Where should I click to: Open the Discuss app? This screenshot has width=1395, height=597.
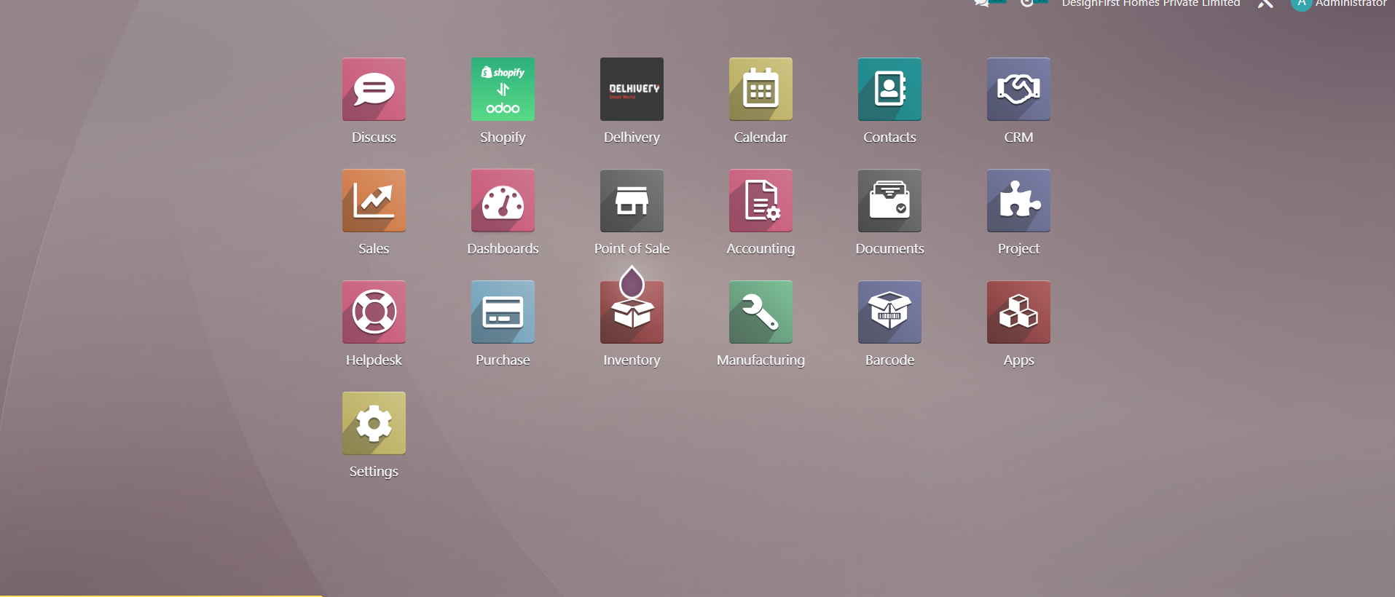(374, 90)
